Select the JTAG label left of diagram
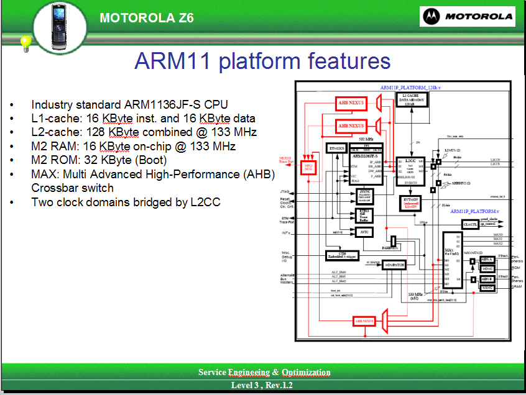This screenshot has height=395, width=526. tap(285, 192)
